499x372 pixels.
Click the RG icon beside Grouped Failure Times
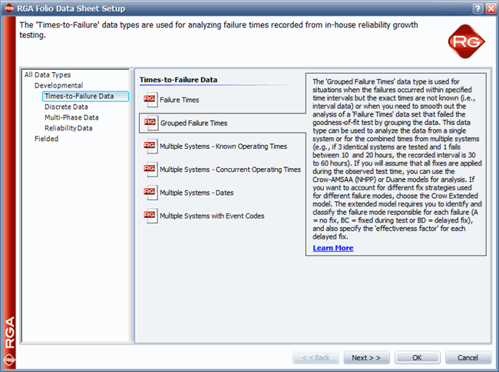(x=150, y=122)
